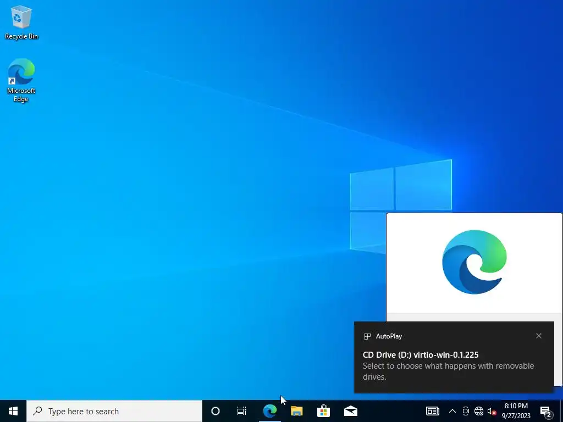The width and height of the screenshot is (563, 422).
Task: Open the Recycle Bin desktop icon
Action: [21, 23]
